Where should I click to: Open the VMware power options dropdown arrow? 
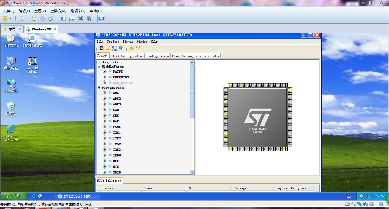coord(11,18)
